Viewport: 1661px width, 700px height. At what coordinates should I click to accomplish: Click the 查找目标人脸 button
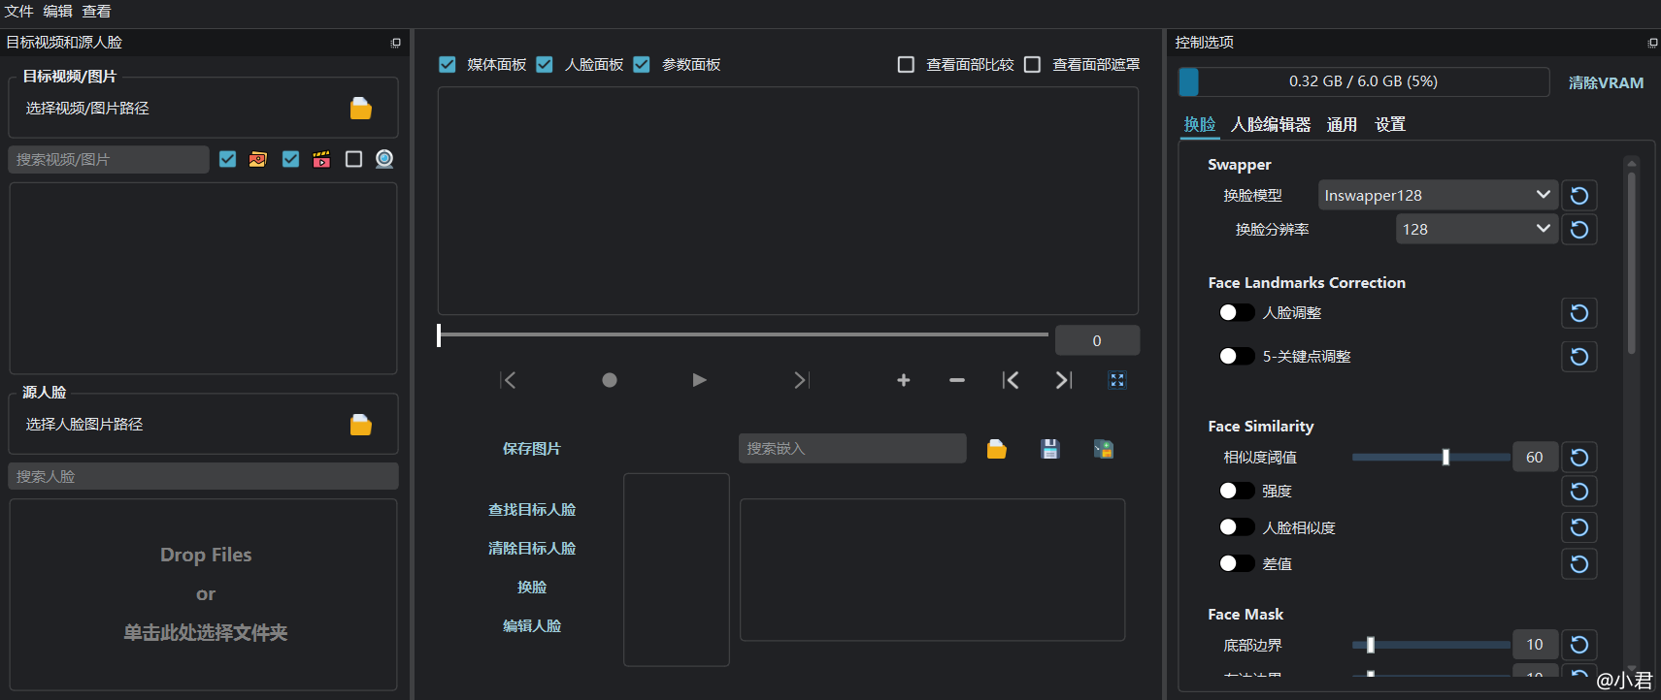(532, 510)
